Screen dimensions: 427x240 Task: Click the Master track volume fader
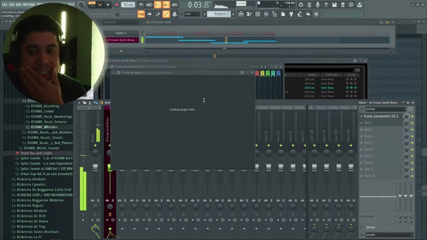tap(95, 167)
